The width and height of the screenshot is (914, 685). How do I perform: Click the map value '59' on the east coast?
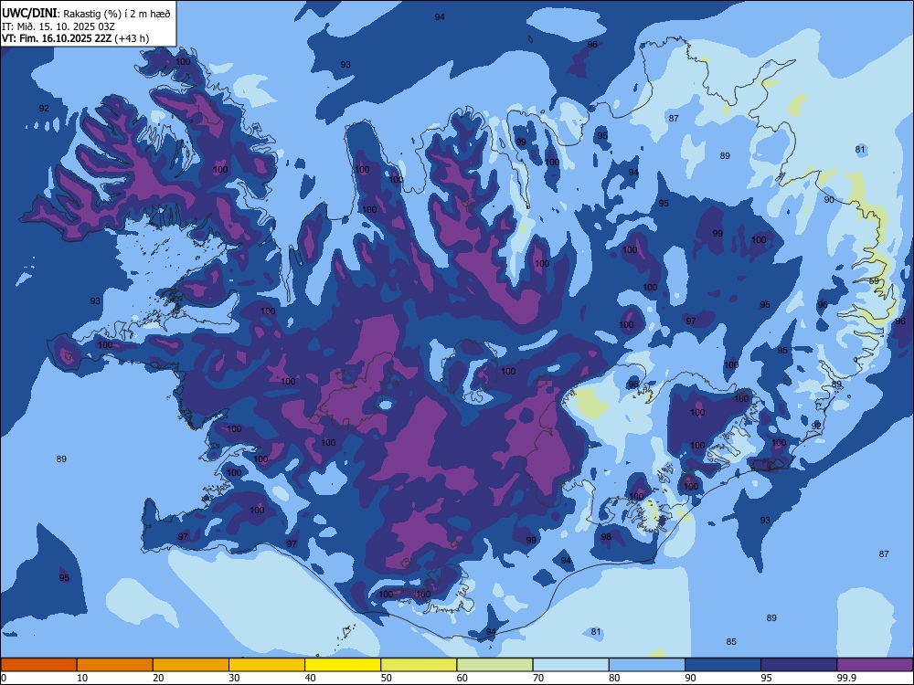coord(874,281)
